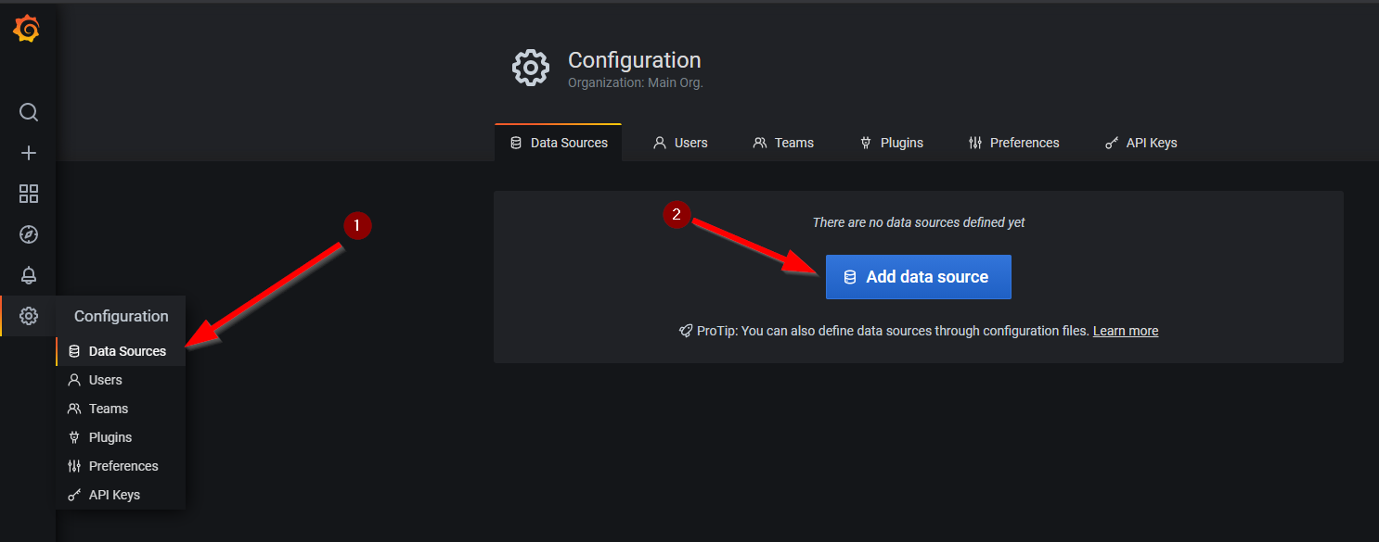Click the Add data source button

(x=918, y=276)
